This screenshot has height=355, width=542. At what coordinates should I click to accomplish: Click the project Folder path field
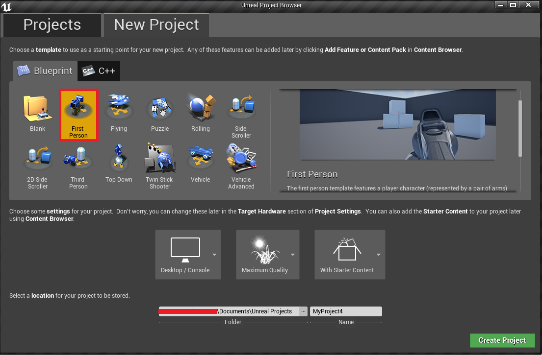pos(229,311)
